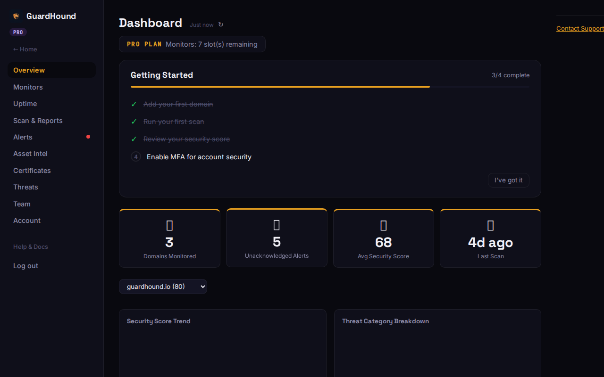Click the Dashboard heading
This screenshot has height=377, width=604.
(x=151, y=23)
